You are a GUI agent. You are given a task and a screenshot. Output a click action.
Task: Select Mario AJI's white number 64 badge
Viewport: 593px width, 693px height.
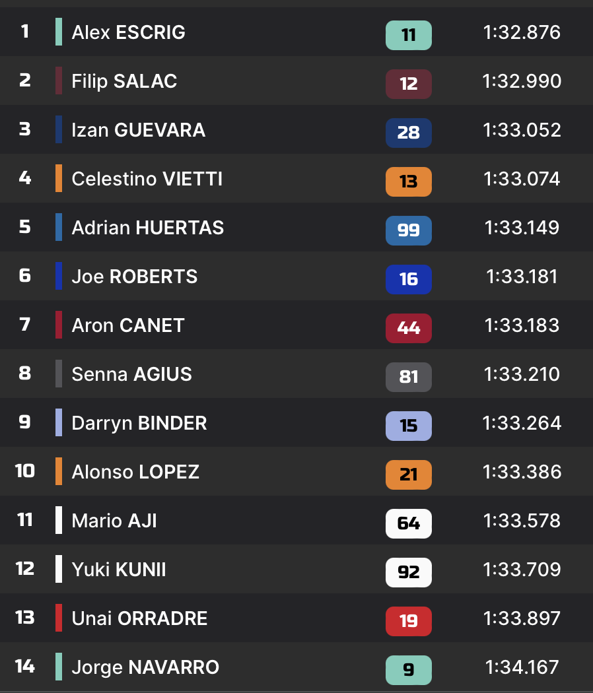[x=408, y=523]
